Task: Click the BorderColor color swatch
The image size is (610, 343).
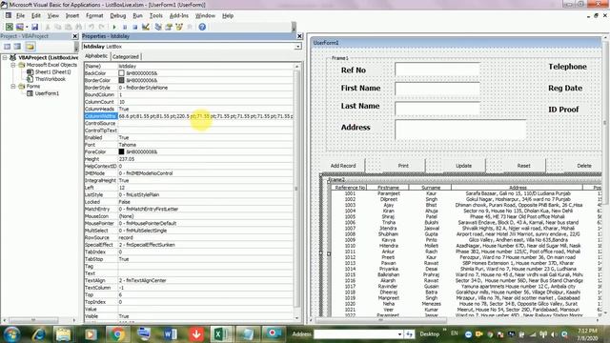Action: coord(121,80)
